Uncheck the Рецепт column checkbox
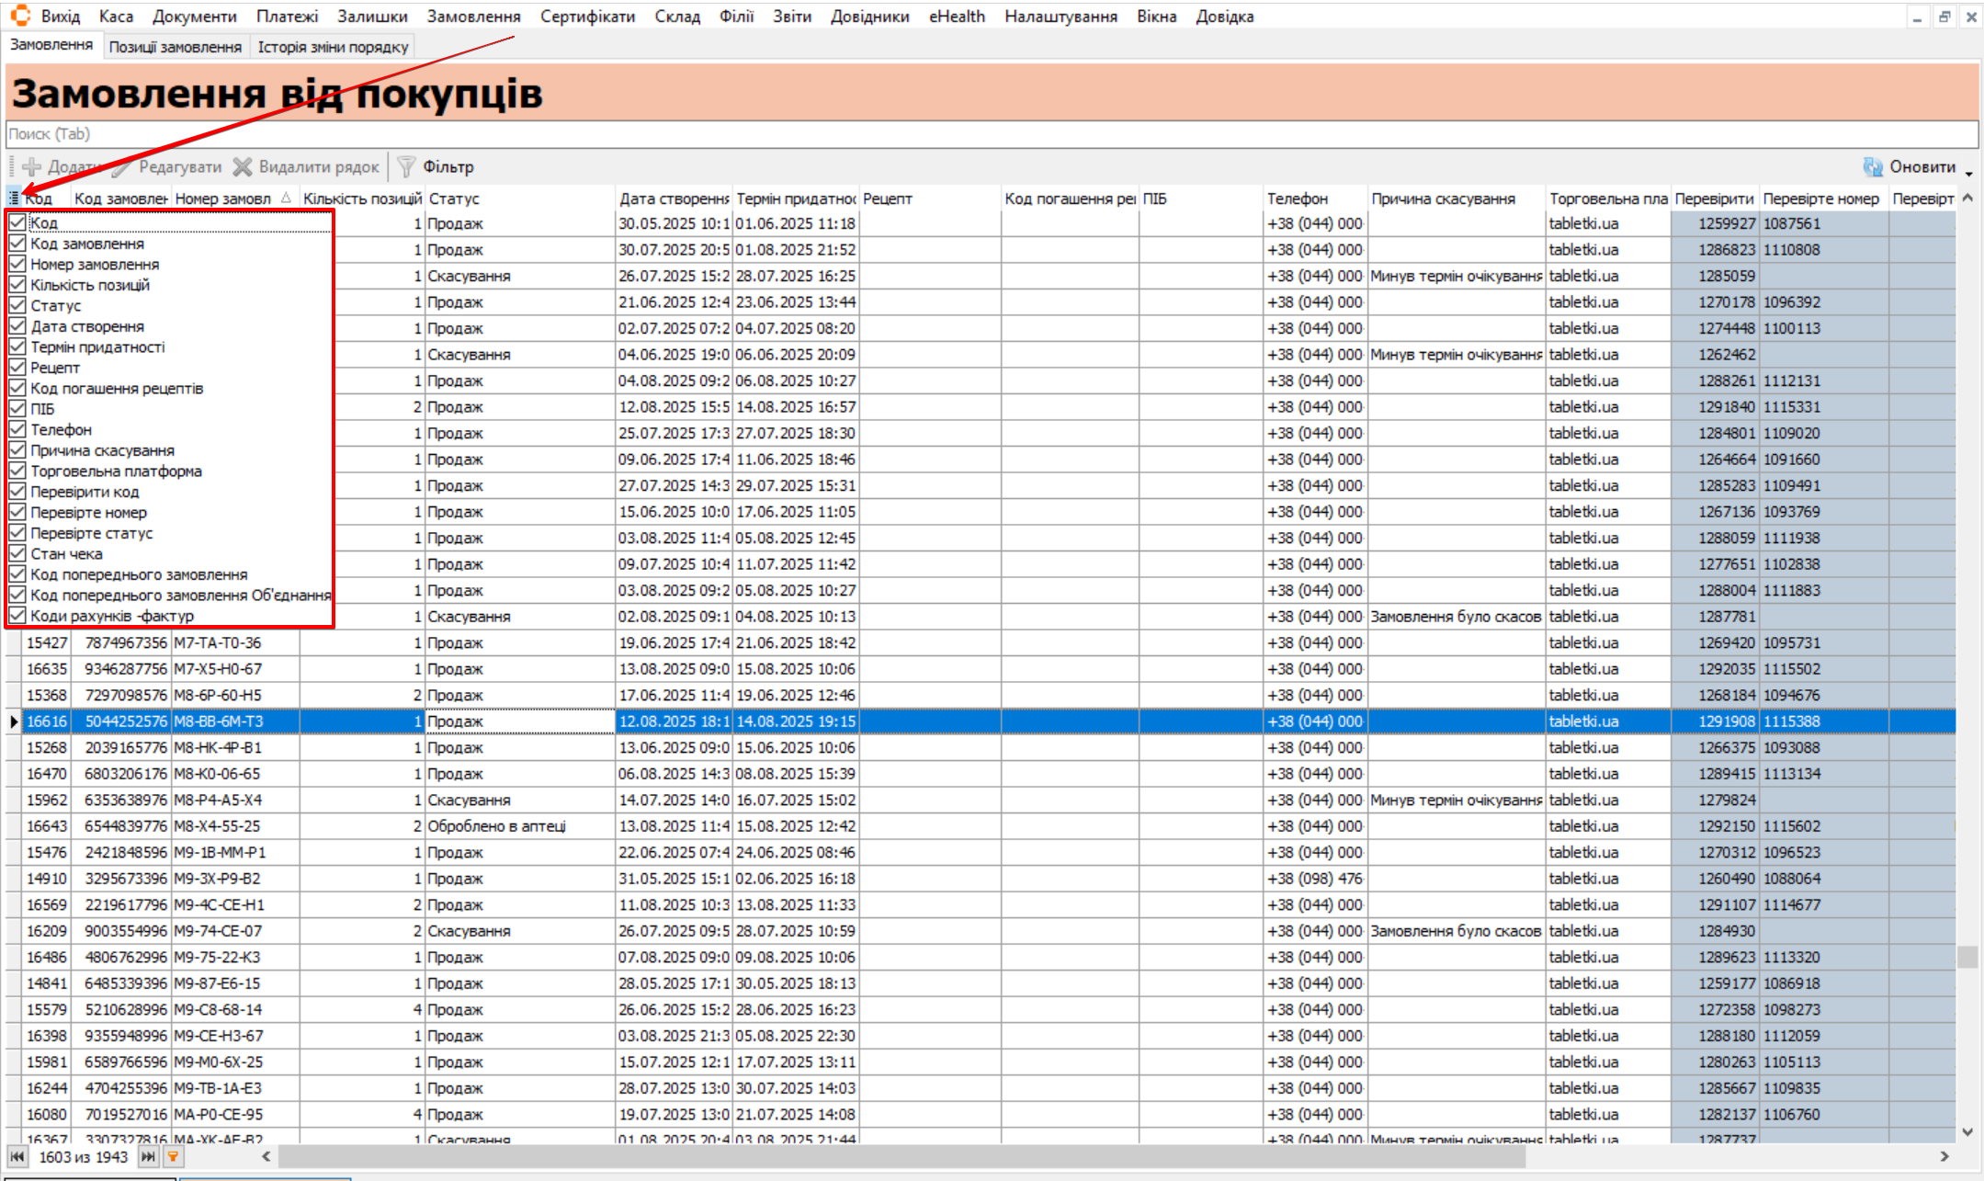The image size is (1984, 1181). tap(17, 368)
